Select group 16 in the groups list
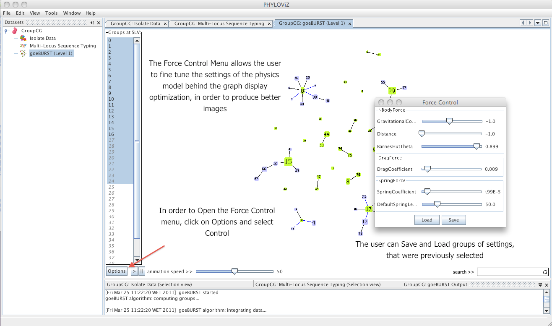 coord(120,134)
